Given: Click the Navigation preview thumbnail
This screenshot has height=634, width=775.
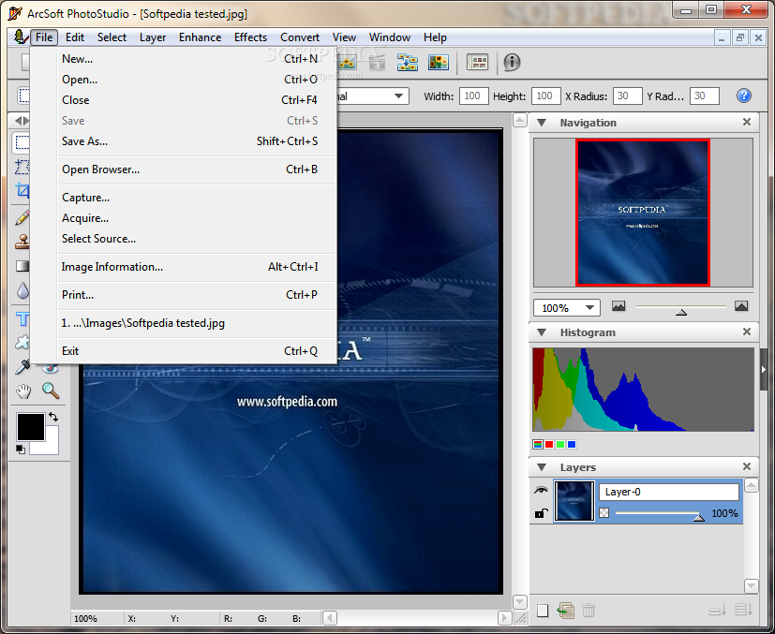Looking at the screenshot, I should pyautogui.click(x=643, y=213).
